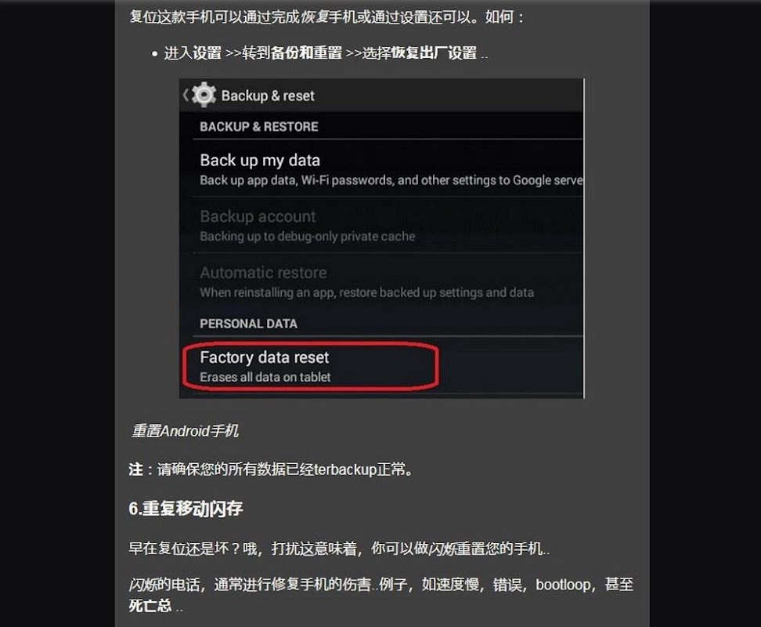Click the Erases all data on tablet subtitle
Viewport: 761px width, 627px height.
click(x=265, y=377)
